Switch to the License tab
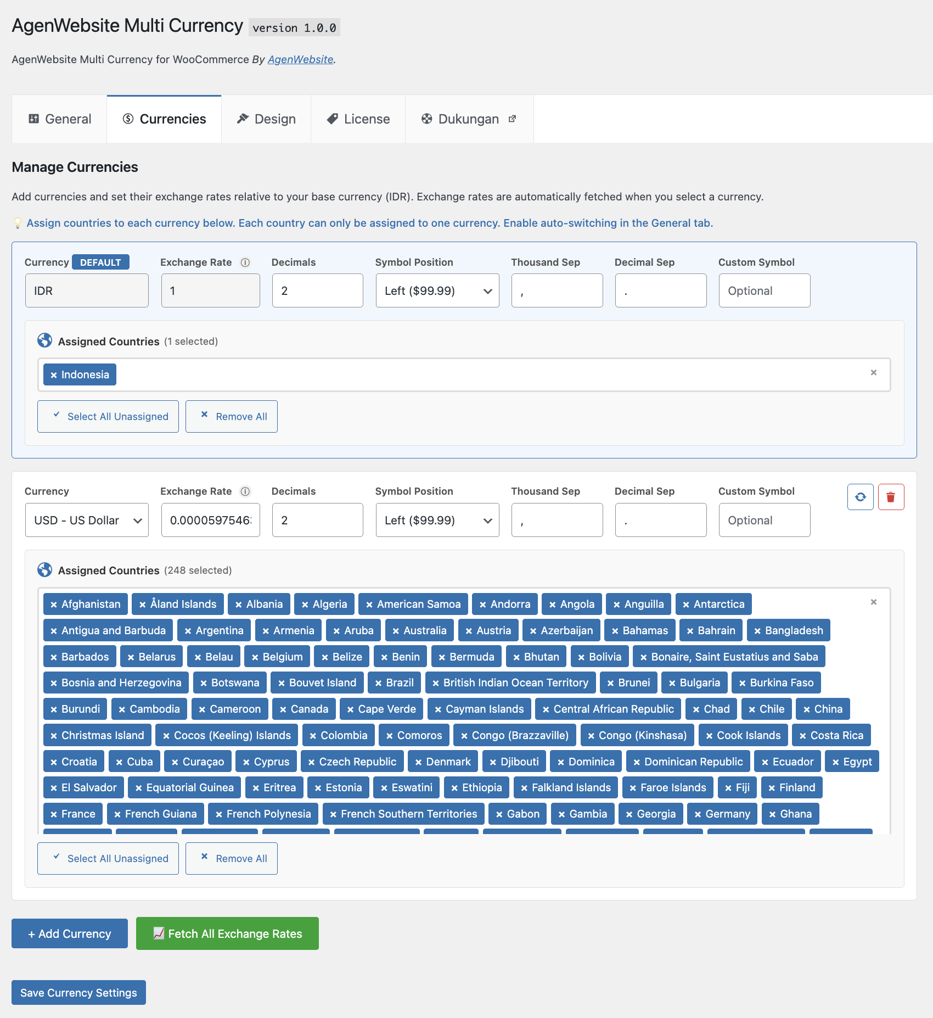Image resolution: width=933 pixels, height=1018 pixels. point(357,119)
